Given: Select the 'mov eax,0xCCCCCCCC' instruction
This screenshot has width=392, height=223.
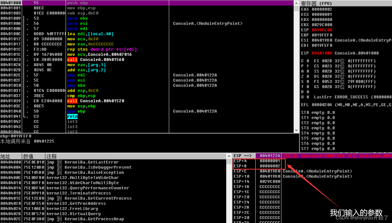Looking at the screenshot, I should (x=90, y=44).
